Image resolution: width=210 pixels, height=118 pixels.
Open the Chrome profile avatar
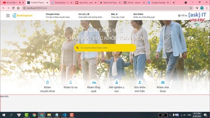202,8
